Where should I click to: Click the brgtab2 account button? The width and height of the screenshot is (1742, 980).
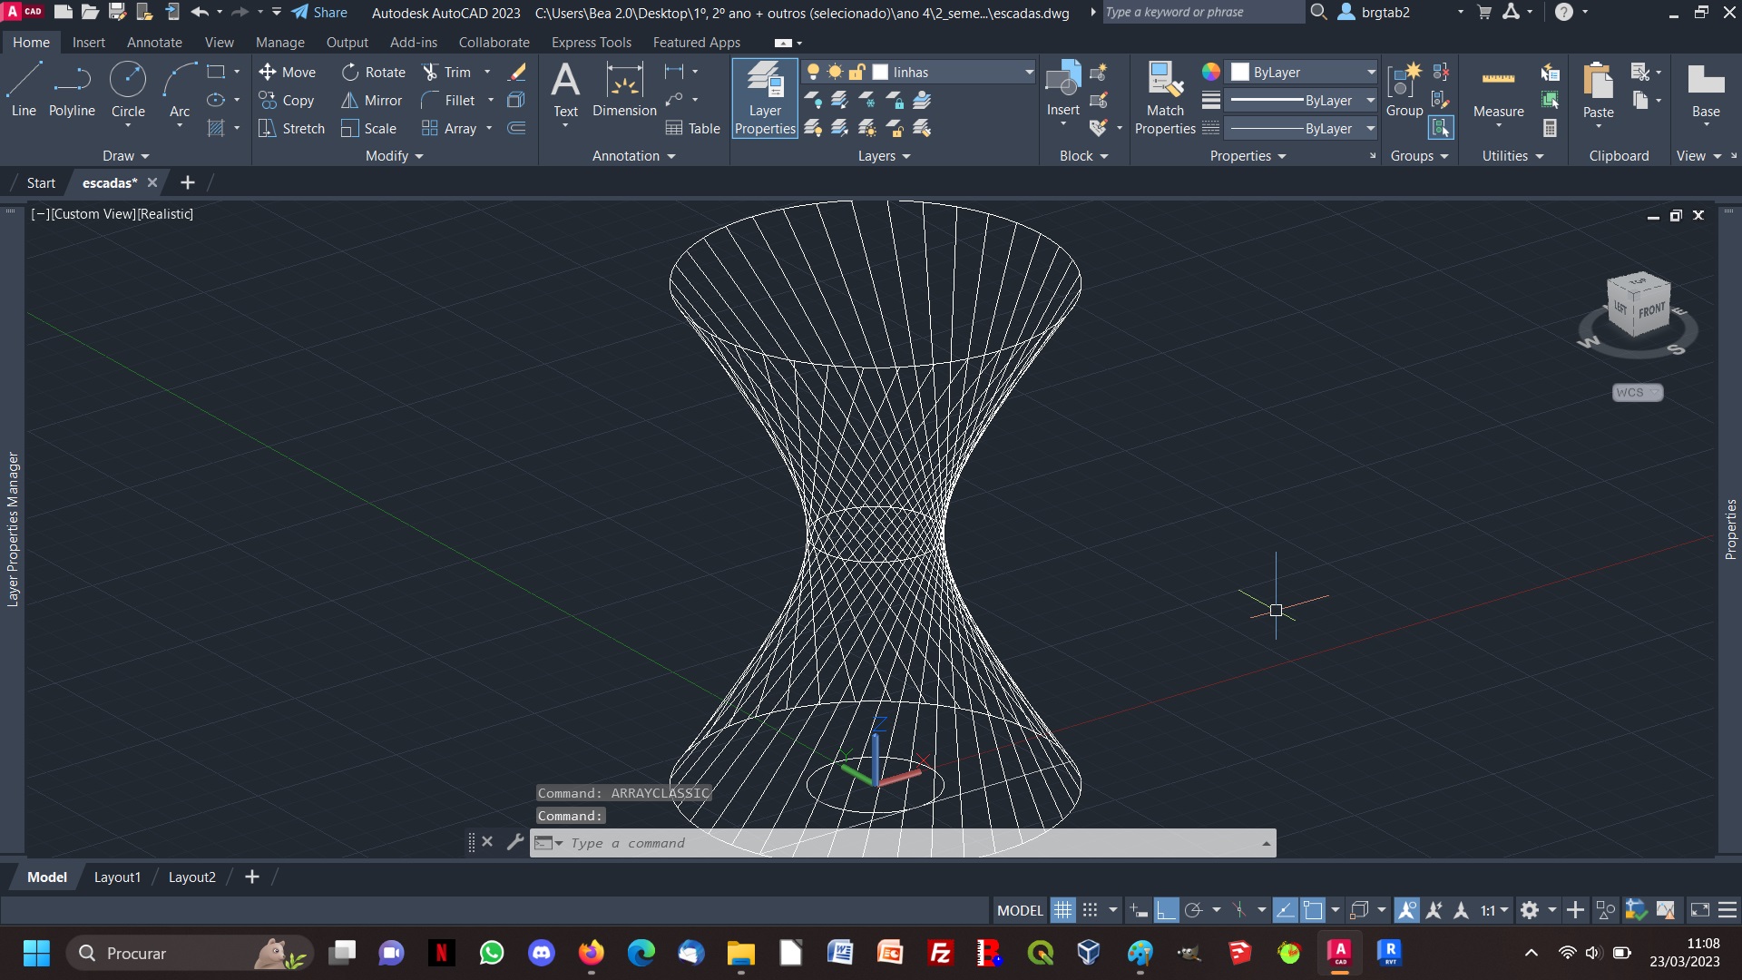[x=1375, y=13]
